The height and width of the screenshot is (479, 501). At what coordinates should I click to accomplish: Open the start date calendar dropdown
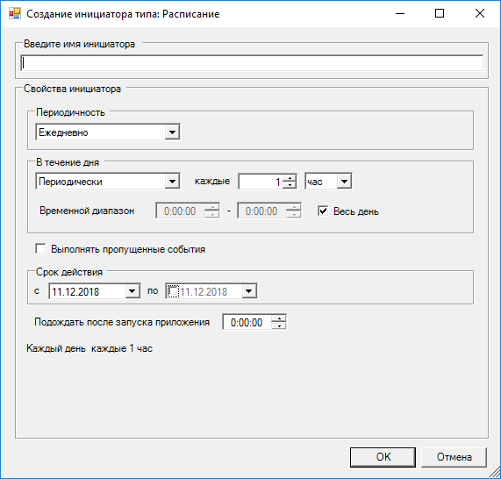(x=132, y=291)
